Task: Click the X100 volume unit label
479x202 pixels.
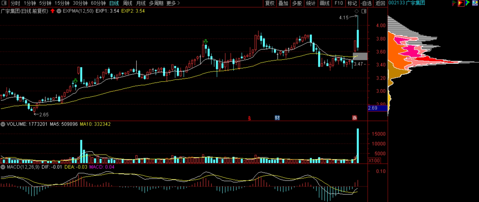Action: 374,161
